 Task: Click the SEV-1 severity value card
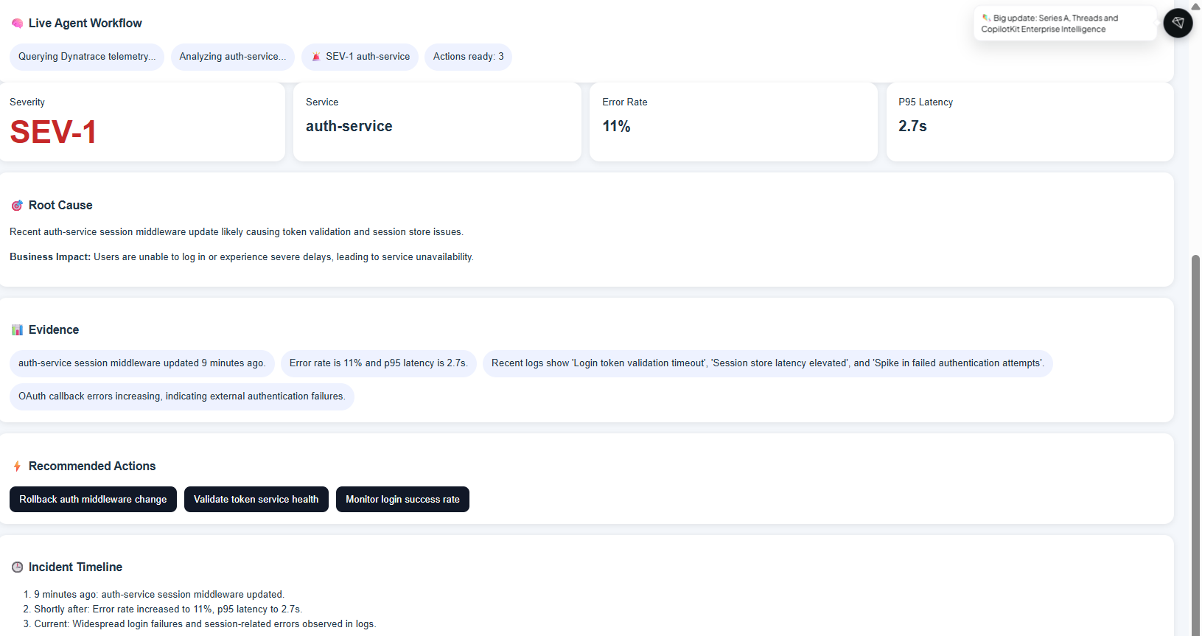pyautogui.click(x=142, y=122)
